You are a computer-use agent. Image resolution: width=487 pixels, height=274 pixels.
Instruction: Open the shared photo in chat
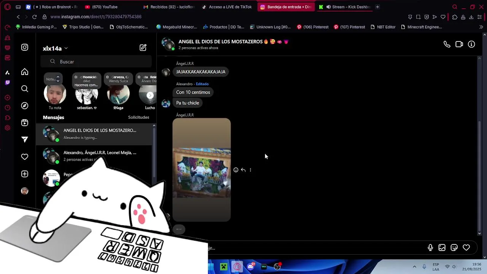202,170
